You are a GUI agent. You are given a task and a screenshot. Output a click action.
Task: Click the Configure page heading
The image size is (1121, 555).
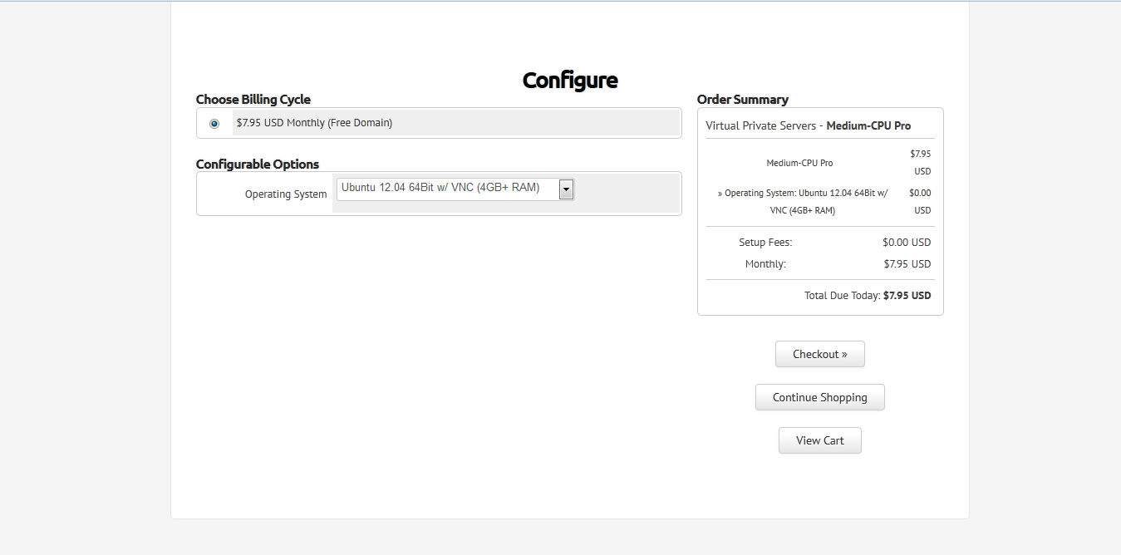[570, 81]
